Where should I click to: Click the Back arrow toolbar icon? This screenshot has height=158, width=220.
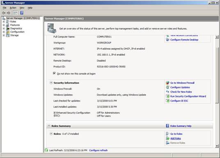(x=4, y=13)
